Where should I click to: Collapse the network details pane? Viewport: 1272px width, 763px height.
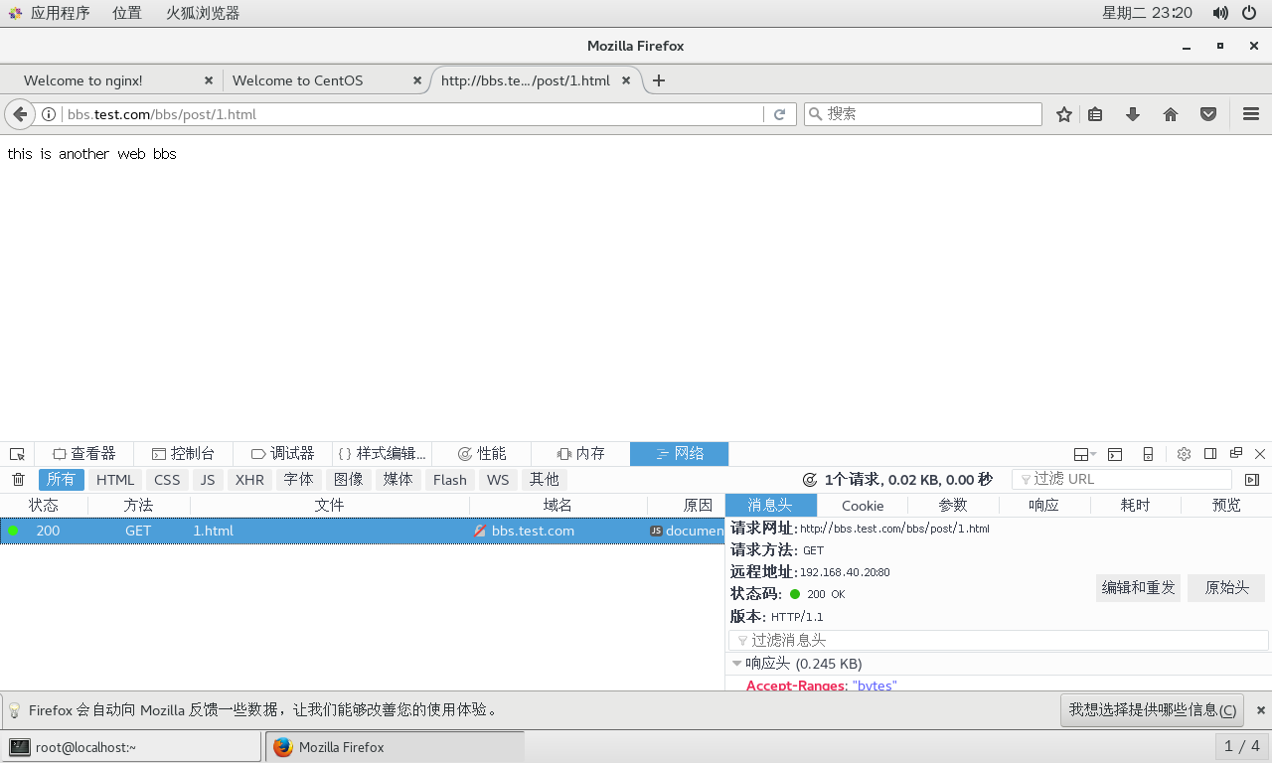coord(1252,480)
